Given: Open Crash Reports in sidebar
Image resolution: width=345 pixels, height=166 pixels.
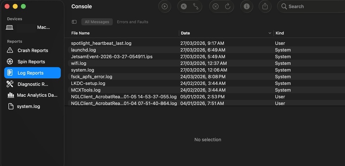Looking at the screenshot, I should click(x=32, y=50).
